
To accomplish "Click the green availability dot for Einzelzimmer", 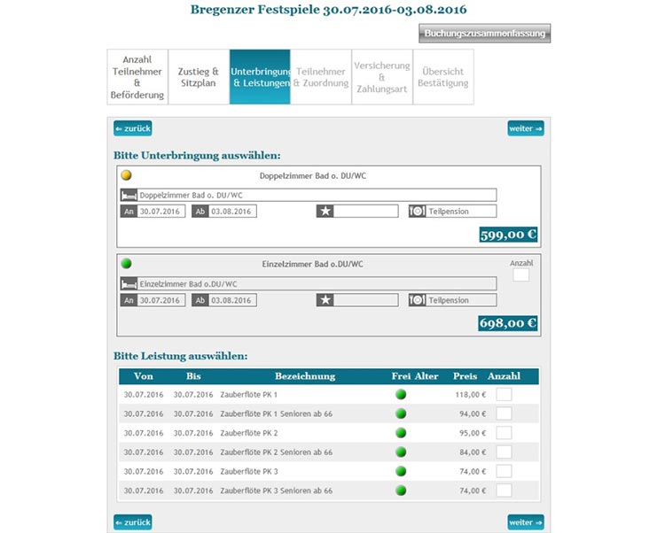I will (127, 263).
